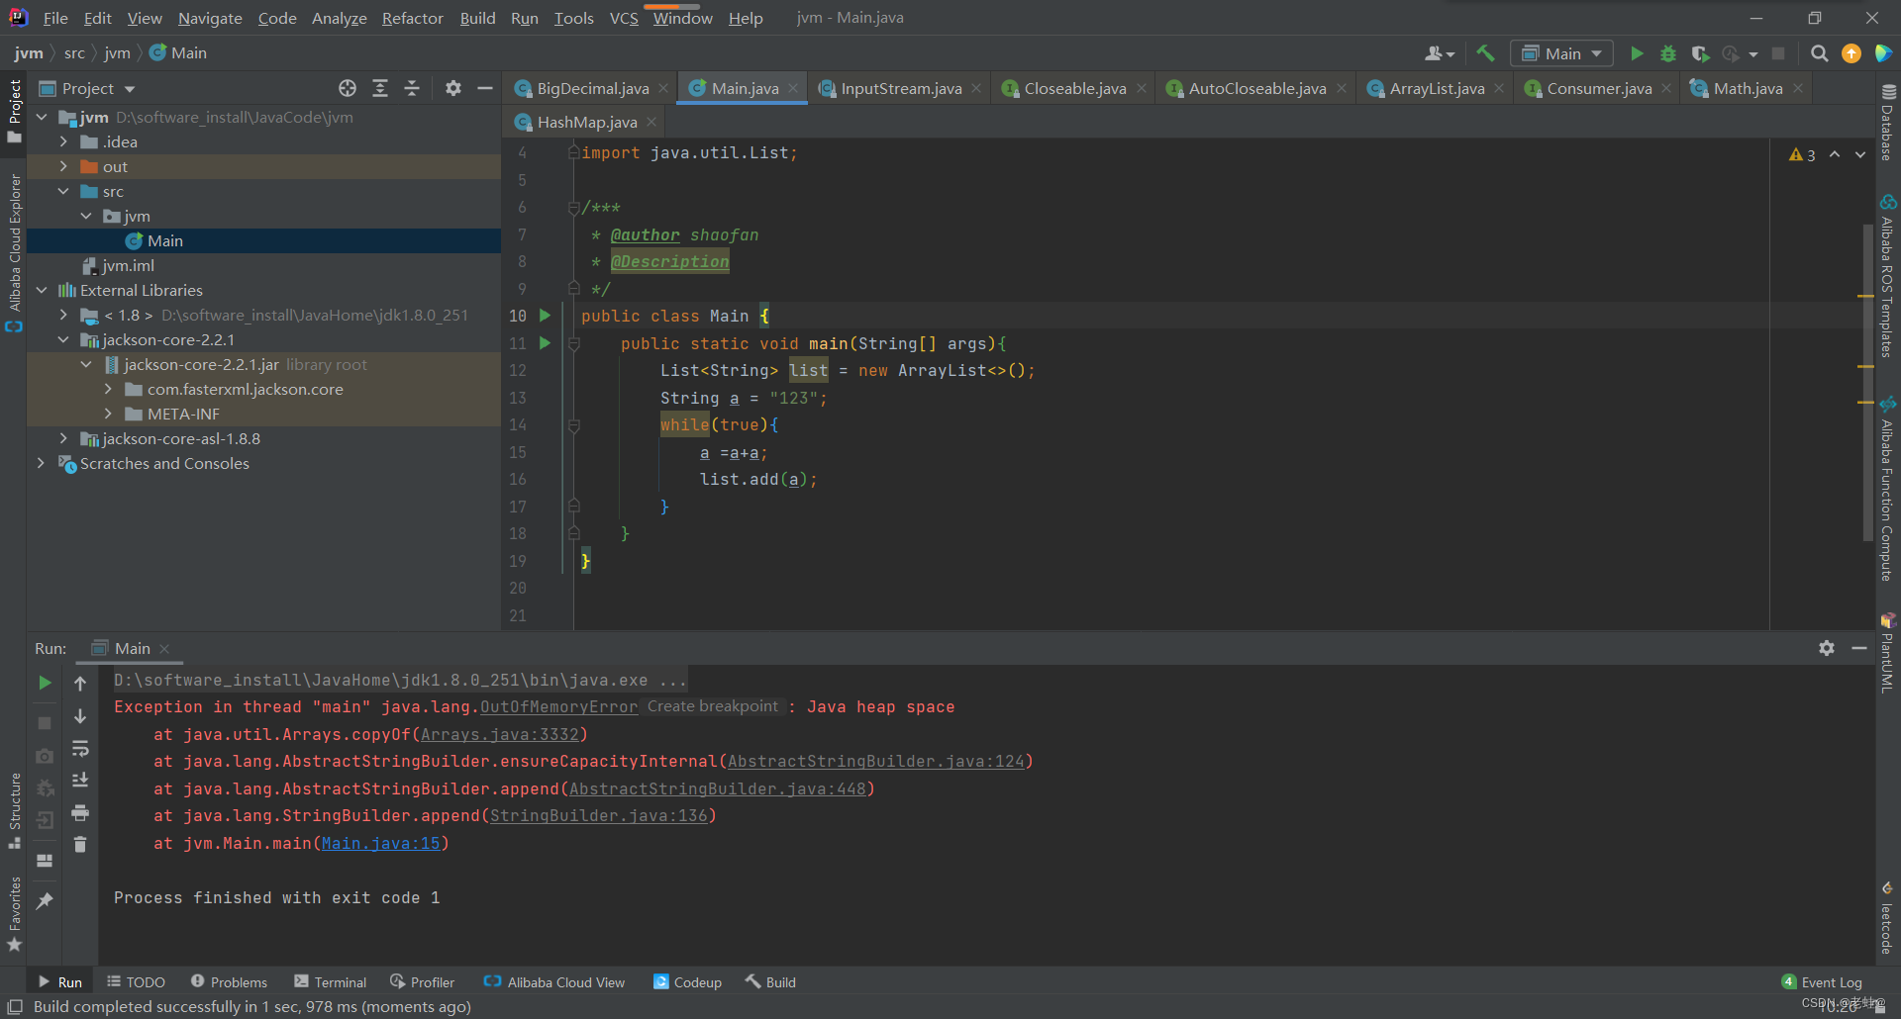Toggle soft-wrap in Run console

coord(80,749)
